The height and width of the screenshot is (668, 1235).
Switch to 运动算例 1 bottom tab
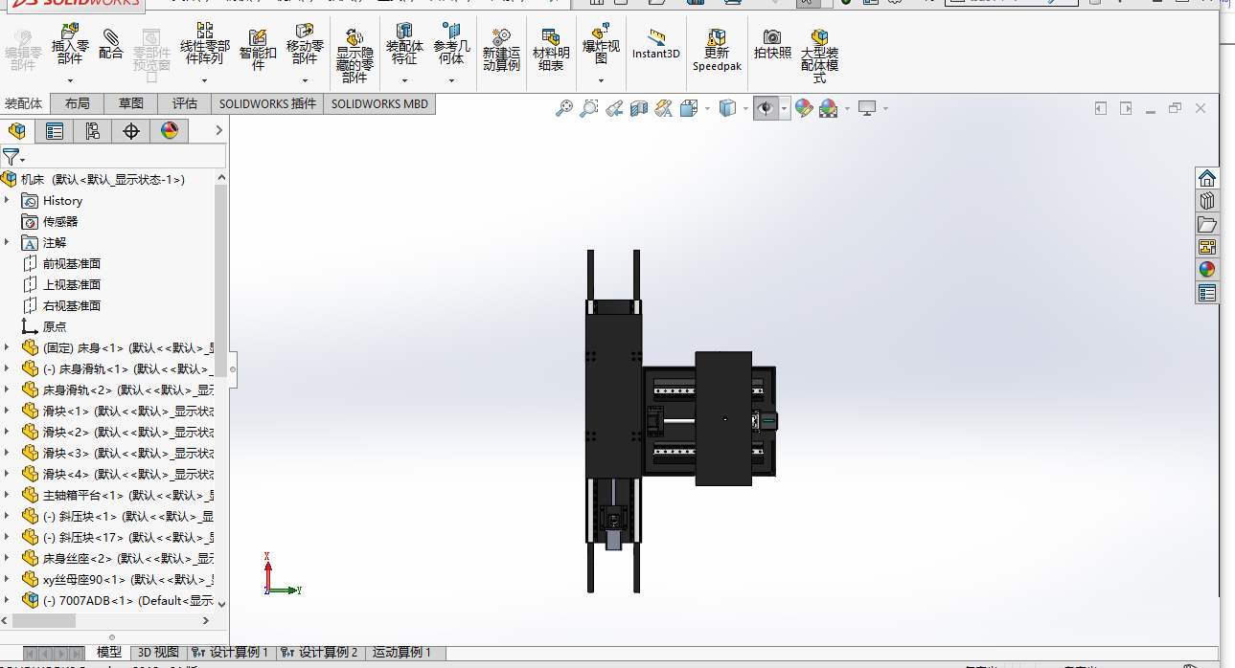tap(400, 653)
